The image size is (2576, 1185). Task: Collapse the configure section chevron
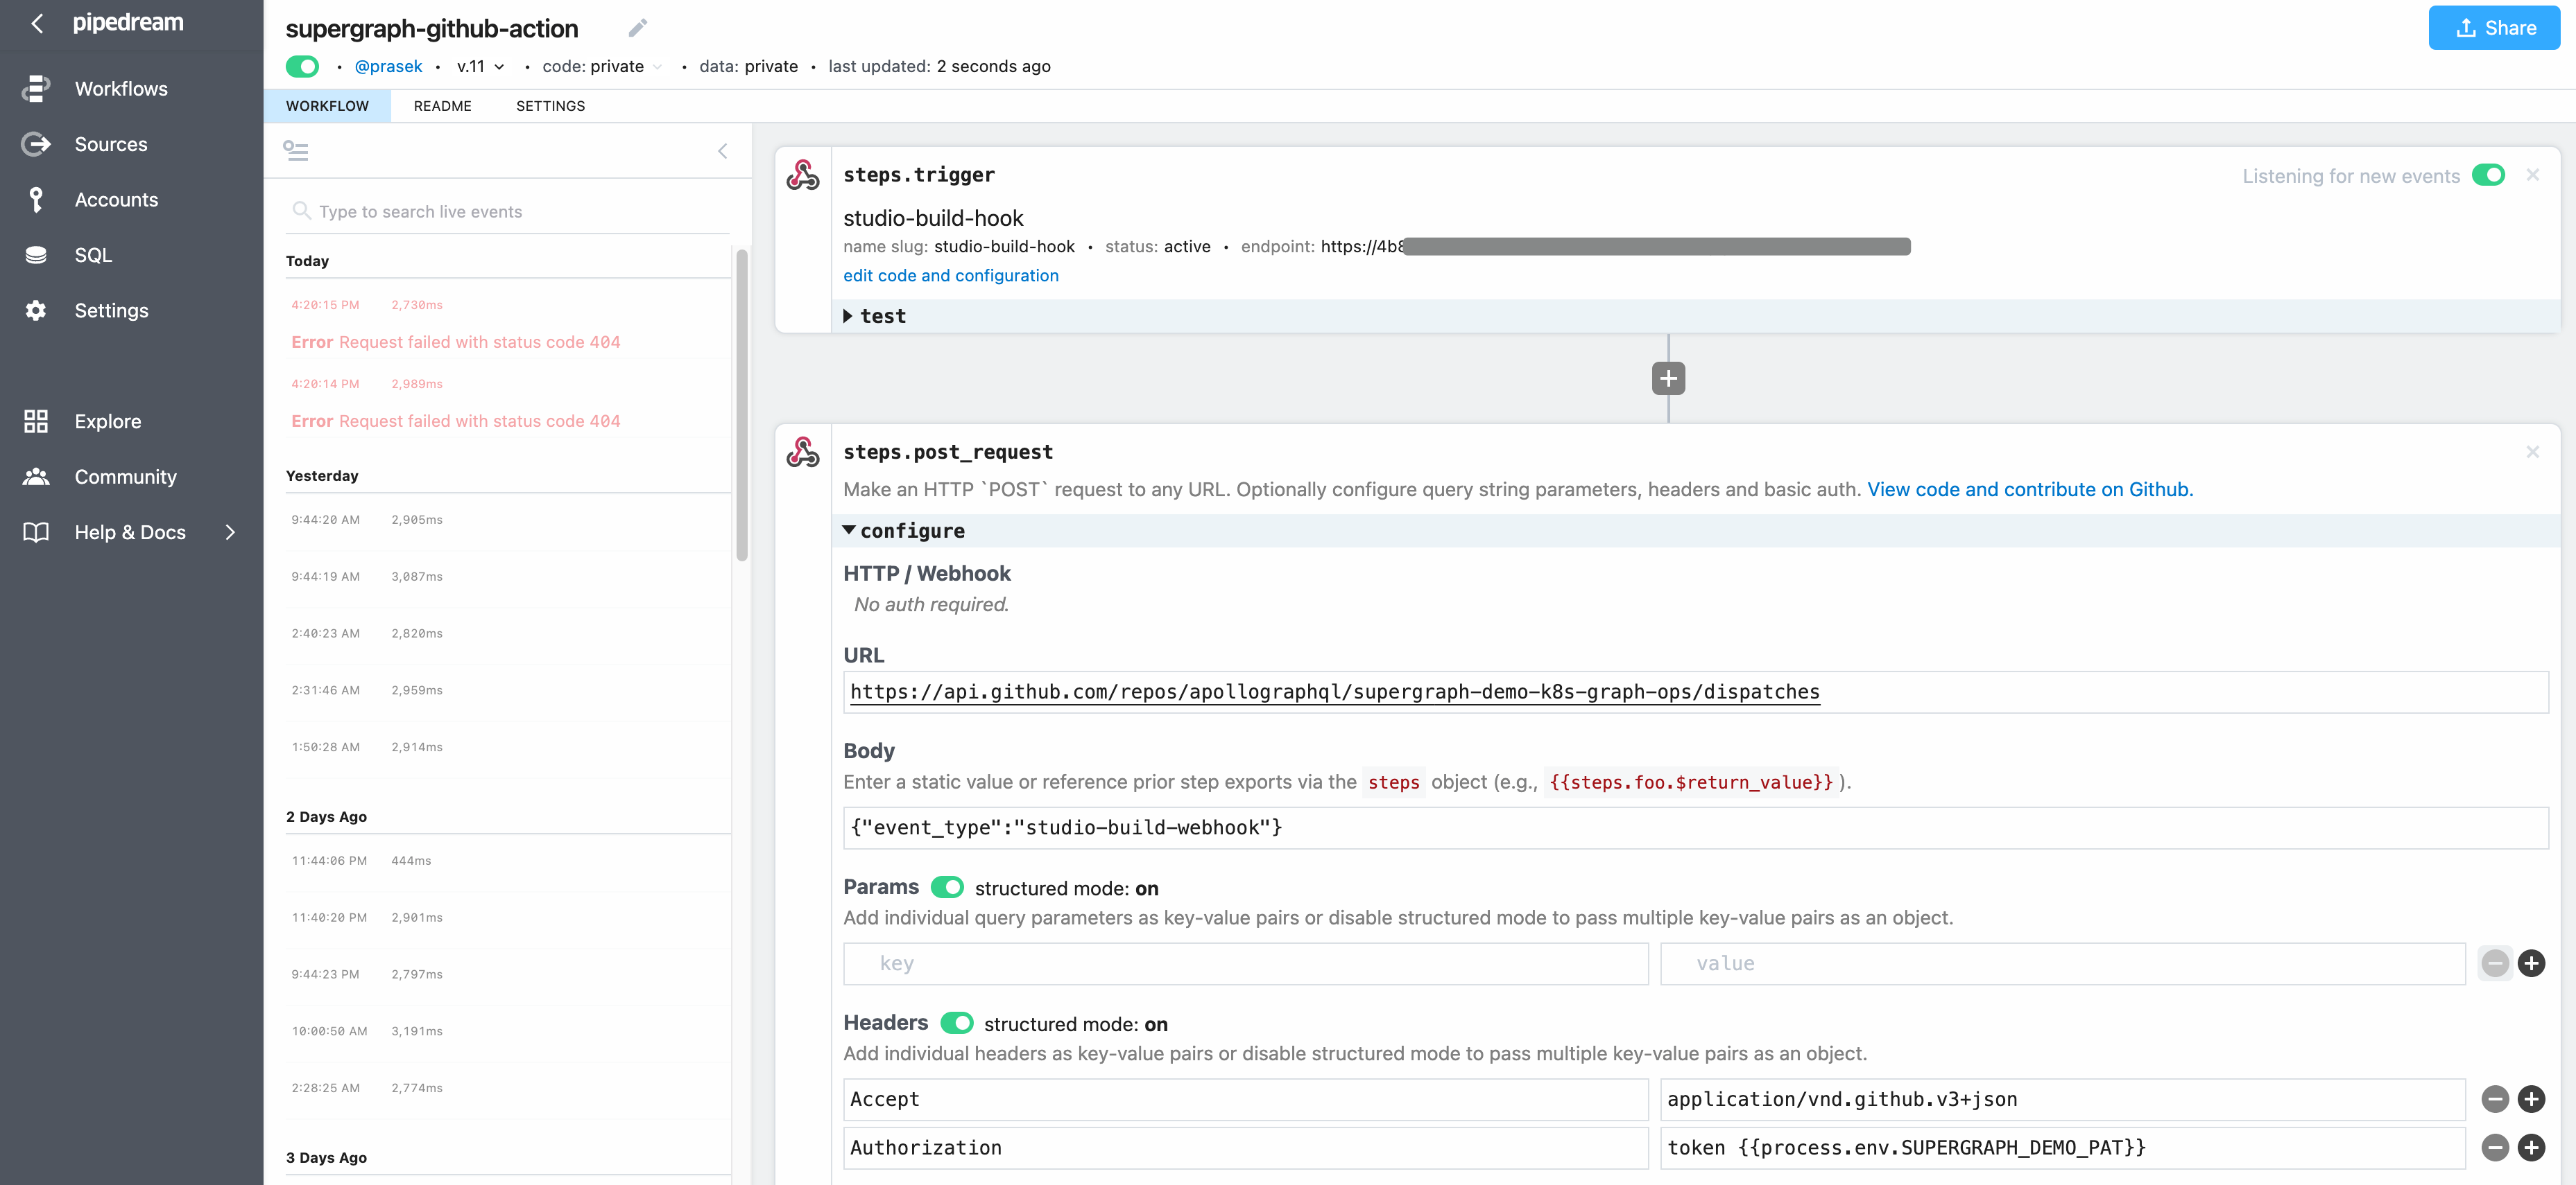pyautogui.click(x=848, y=529)
